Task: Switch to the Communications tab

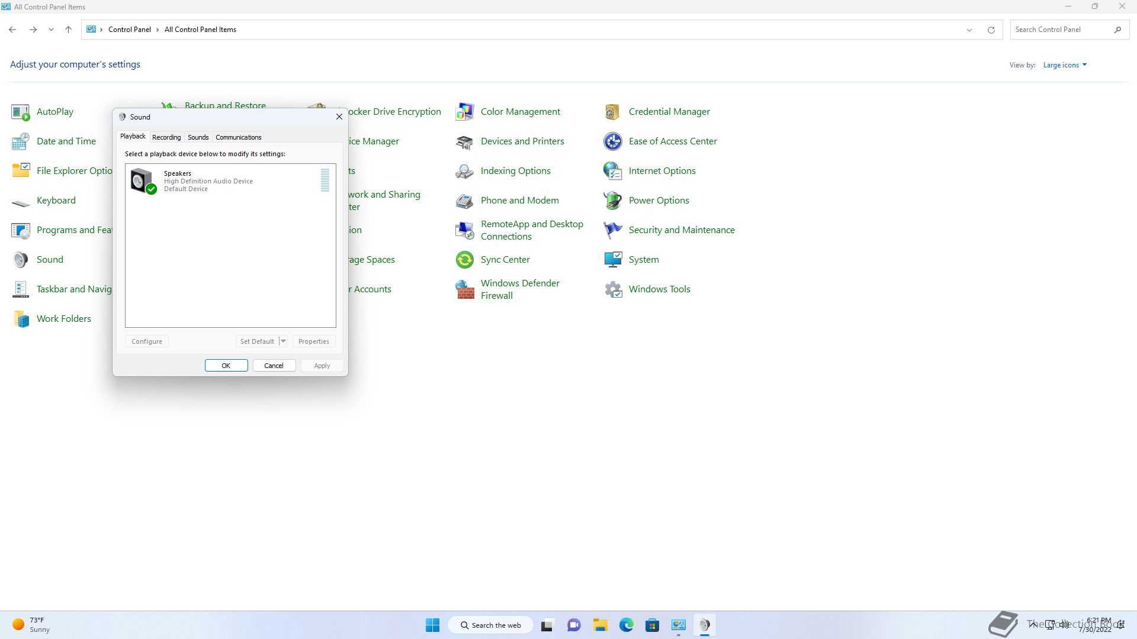Action: [238, 137]
